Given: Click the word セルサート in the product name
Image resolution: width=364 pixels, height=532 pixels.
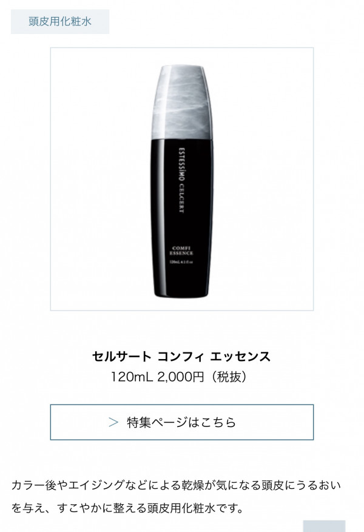Looking at the screenshot, I should click(122, 357).
